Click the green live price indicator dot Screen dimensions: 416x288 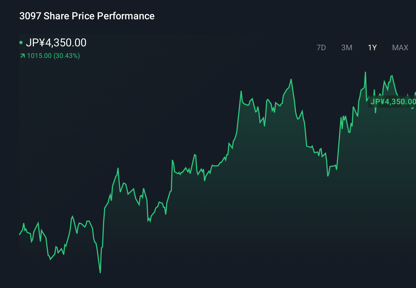pyautogui.click(x=21, y=42)
